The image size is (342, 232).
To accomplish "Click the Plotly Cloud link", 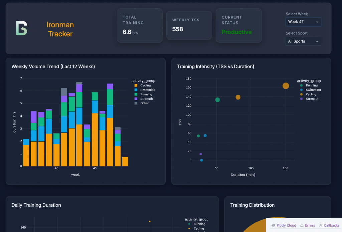I will pyautogui.click(x=286, y=225).
